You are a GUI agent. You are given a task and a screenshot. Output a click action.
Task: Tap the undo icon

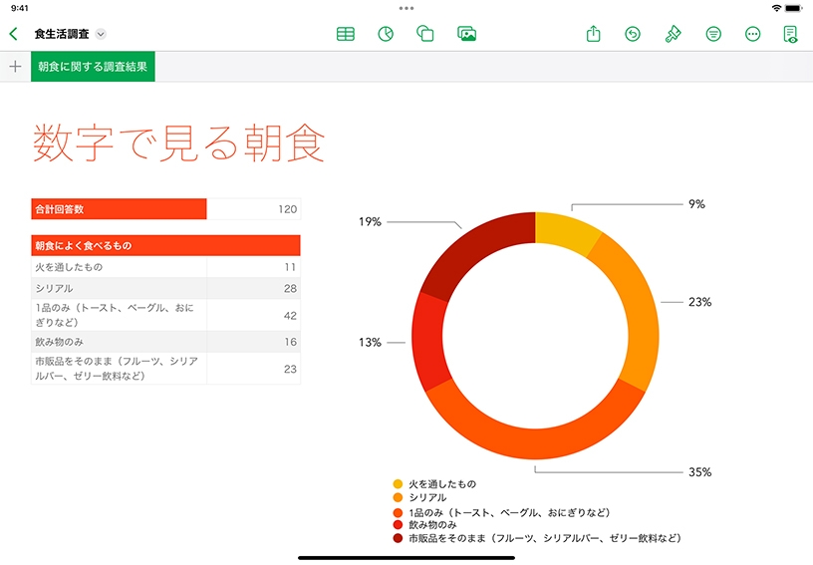pyautogui.click(x=633, y=34)
